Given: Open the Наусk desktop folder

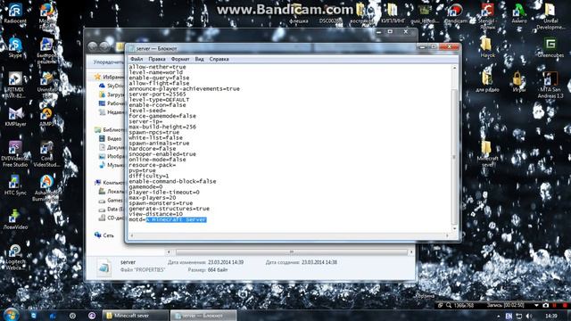Looking at the screenshot, I should 487,47.
